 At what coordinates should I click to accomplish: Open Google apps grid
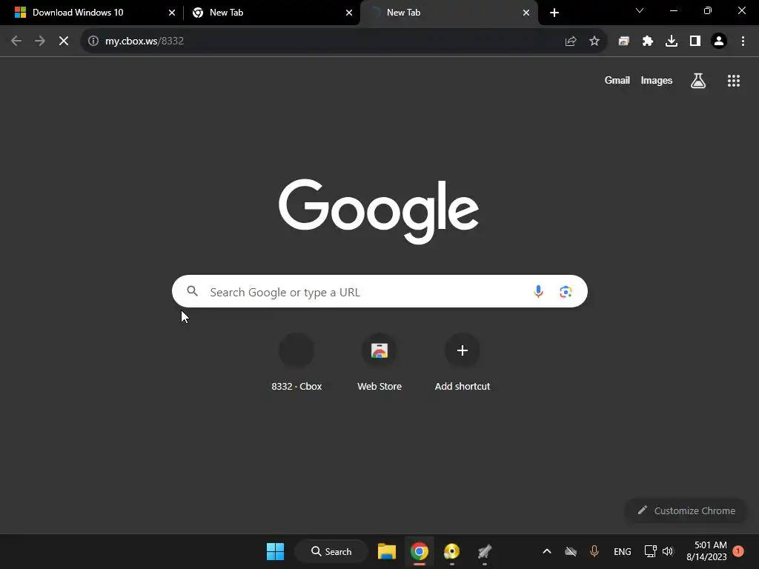click(x=734, y=81)
